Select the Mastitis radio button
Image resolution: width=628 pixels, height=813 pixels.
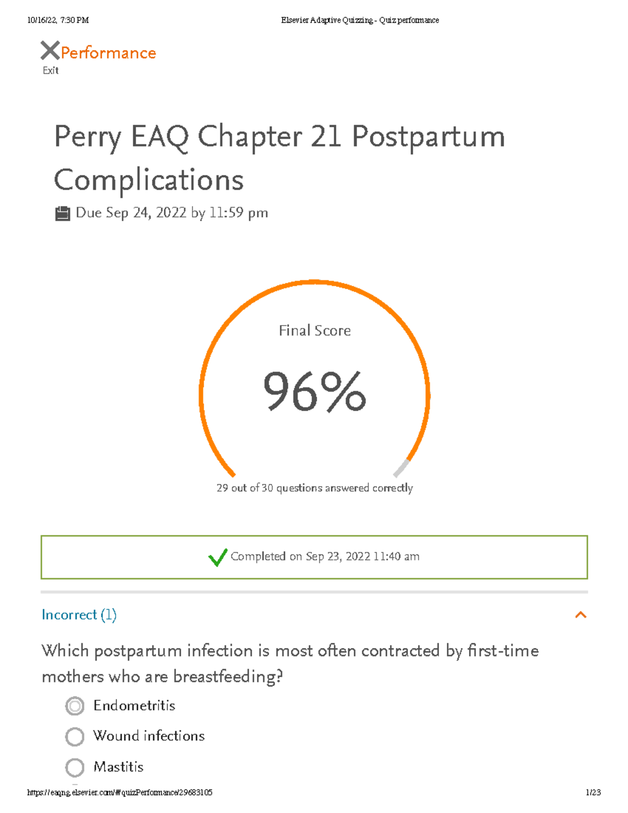point(74,767)
